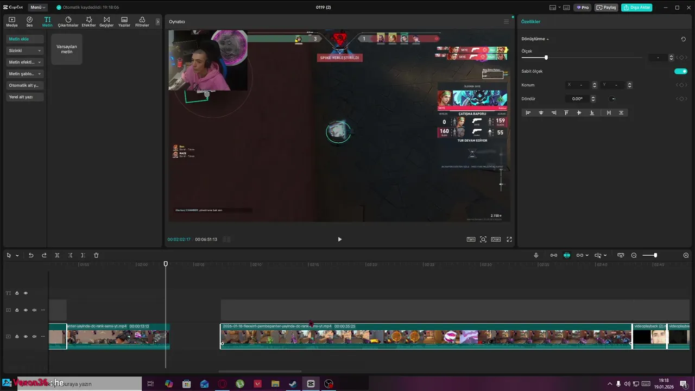The height and width of the screenshot is (391, 695).
Task: Reset transform with circular arrow icon
Action: point(683,39)
